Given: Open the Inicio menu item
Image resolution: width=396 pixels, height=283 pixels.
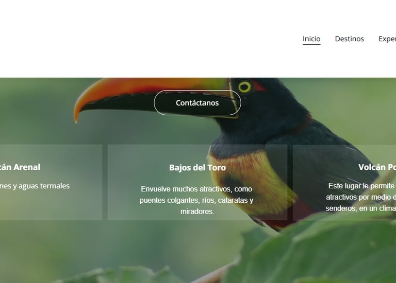Looking at the screenshot, I should pos(311,39).
